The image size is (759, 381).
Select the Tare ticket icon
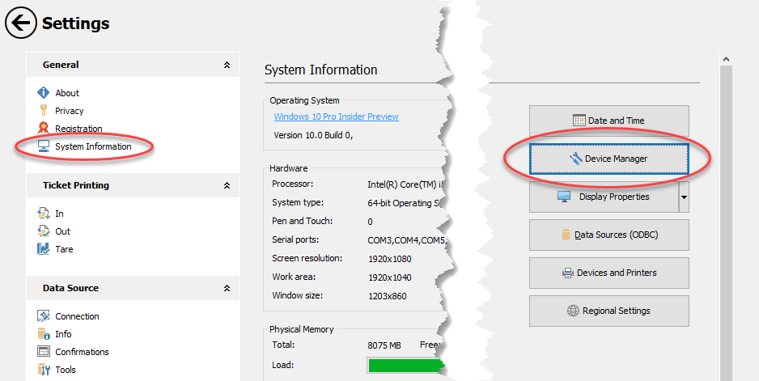coord(44,249)
